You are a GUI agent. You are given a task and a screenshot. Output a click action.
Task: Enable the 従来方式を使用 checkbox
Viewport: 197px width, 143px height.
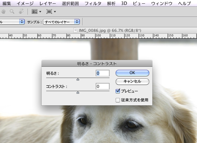pos(118,100)
